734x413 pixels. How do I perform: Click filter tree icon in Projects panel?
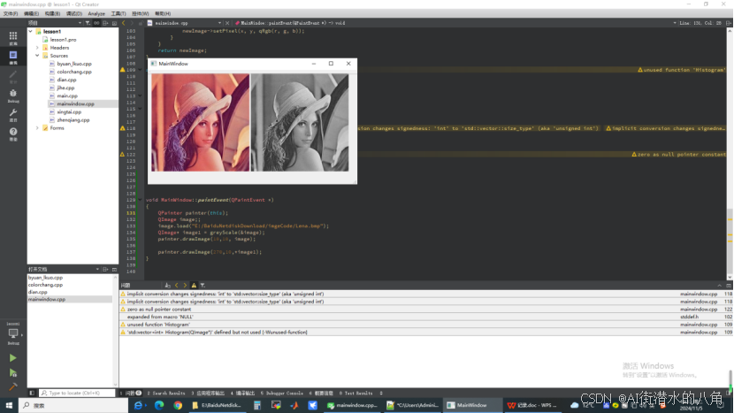coord(88,22)
